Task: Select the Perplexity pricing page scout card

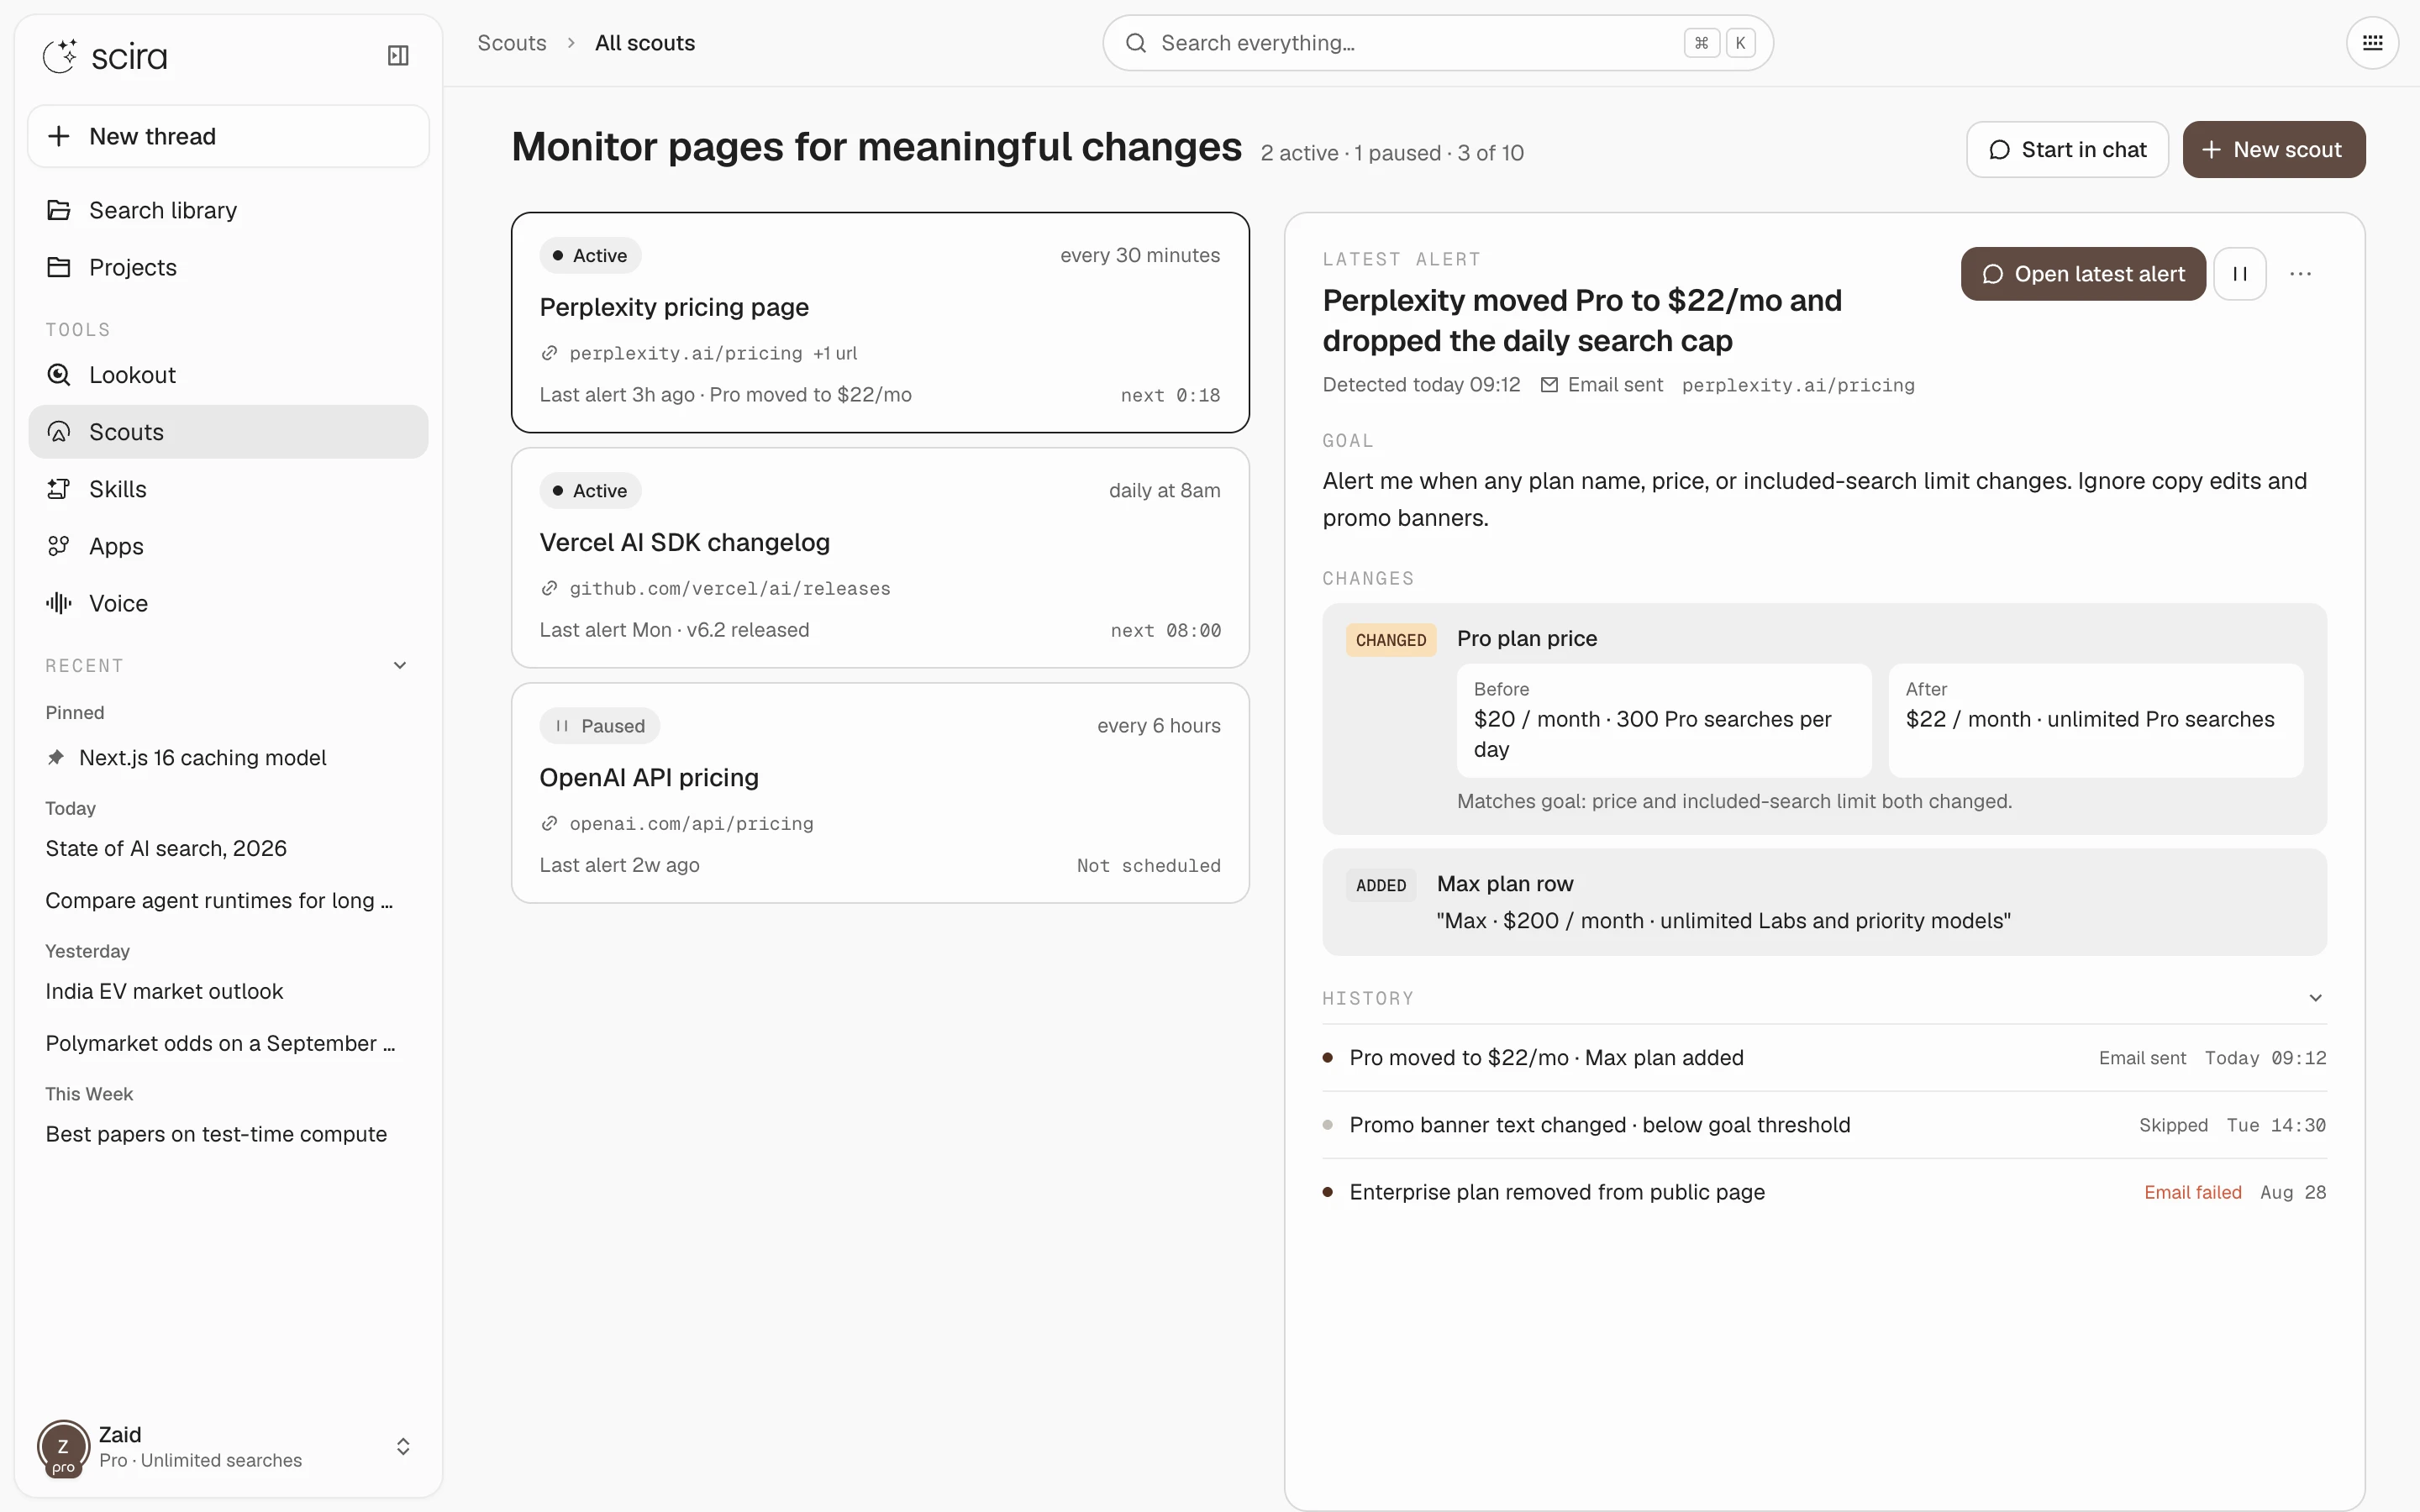Action: (880, 322)
